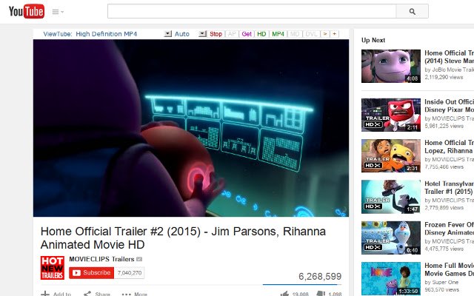Click the like/dislike ratio bar
This screenshot has height=296, width=474.
302,284
